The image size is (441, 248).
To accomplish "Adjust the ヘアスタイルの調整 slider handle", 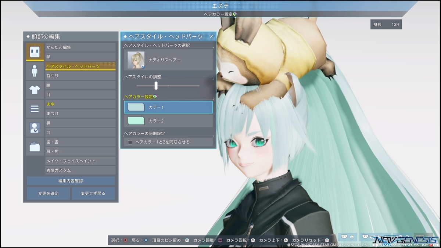I will pyautogui.click(x=156, y=86).
